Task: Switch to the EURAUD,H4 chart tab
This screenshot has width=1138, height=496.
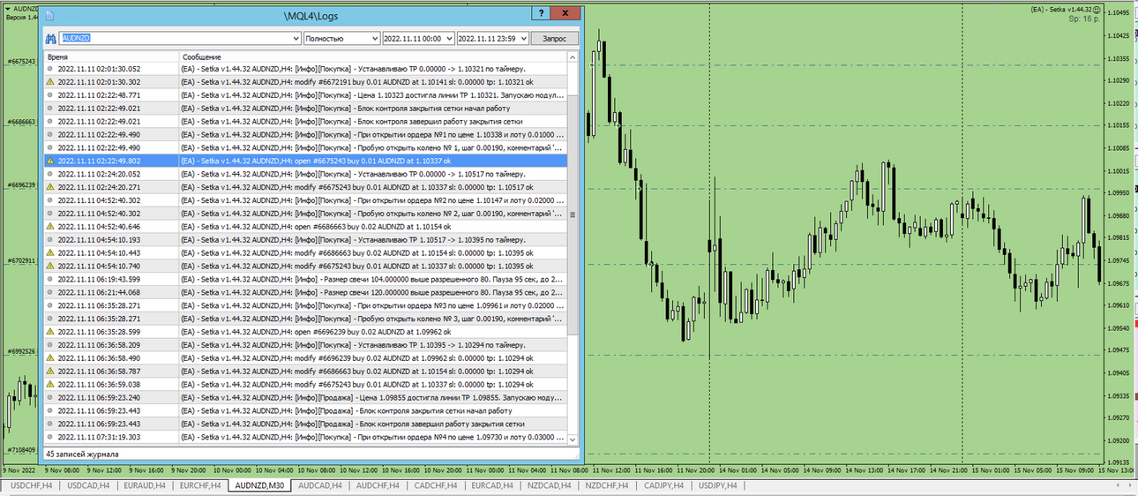Action: coord(143,485)
